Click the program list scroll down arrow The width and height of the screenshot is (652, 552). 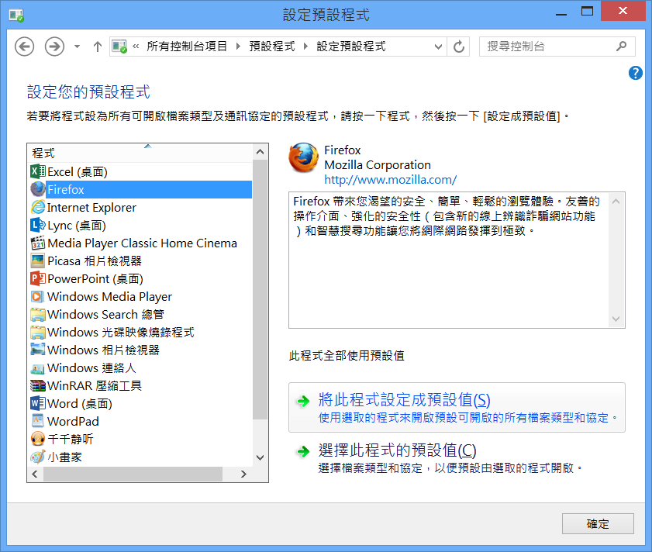tap(260, 457)
